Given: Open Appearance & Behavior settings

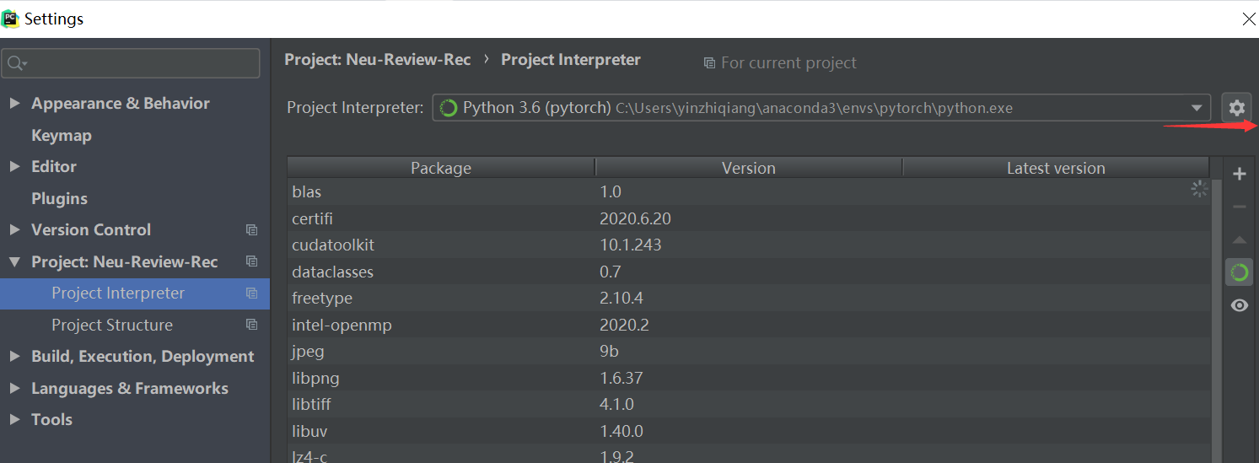Looking at the screenshot, I should pos(121,103).
